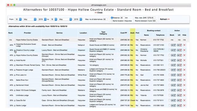Open the To year 2019 dropdown
197x111 pixels.
pyautogui.click(x=78, y=19)
